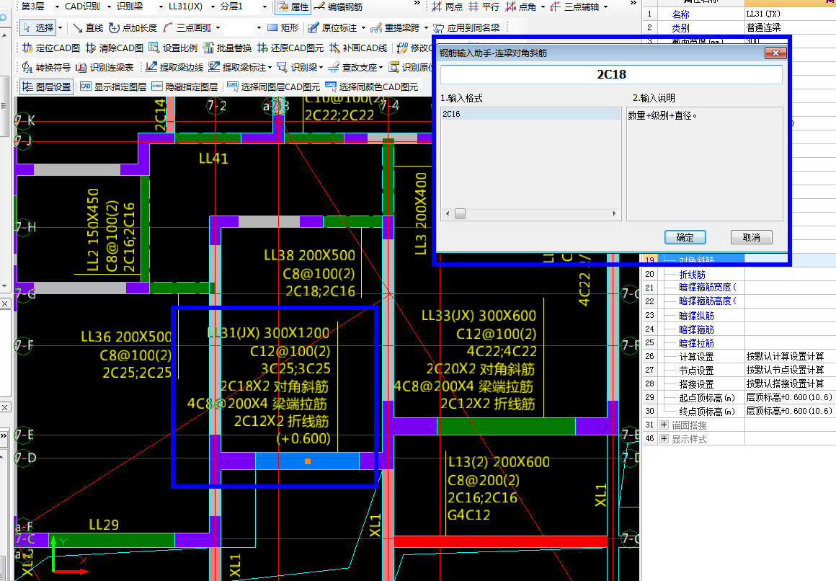The height and width of the screenshot is (581, 836).
Task: Toggle the 图层设置 layer settings button
Action: (x=46, y=87)
